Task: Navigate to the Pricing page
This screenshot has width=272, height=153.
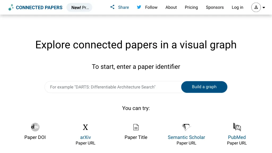Action: click(x=191, y=7)
